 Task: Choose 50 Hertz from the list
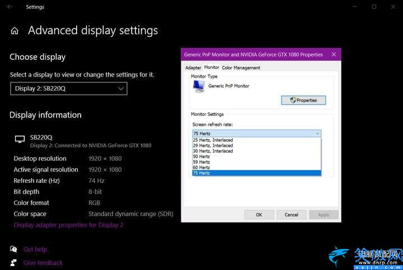tap(256, 157)
